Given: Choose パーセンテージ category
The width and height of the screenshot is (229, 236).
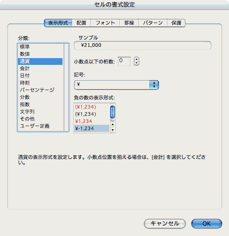Looking at the screenshot, I should click(x=40, y=90).
